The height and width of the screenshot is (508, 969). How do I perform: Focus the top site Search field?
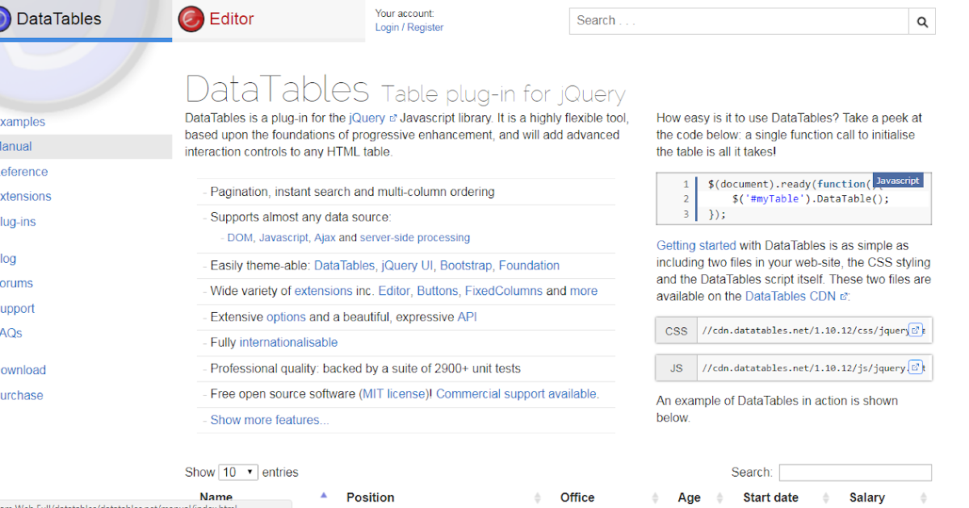coord(739,21)
